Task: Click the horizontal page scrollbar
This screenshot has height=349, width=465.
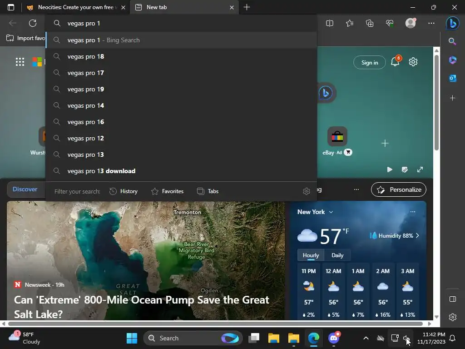Action: pyautogui.click(x=216, y=324)
